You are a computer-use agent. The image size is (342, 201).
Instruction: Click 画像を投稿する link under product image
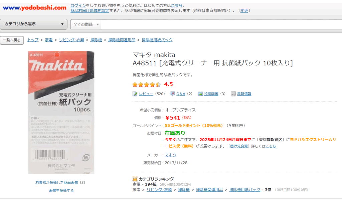[61, 191]
